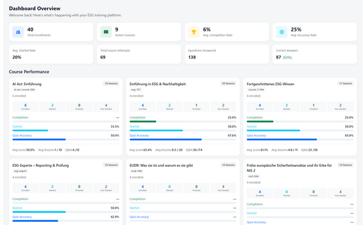
Task: Click the esg-expert tag
Action: tap(20, 171)
